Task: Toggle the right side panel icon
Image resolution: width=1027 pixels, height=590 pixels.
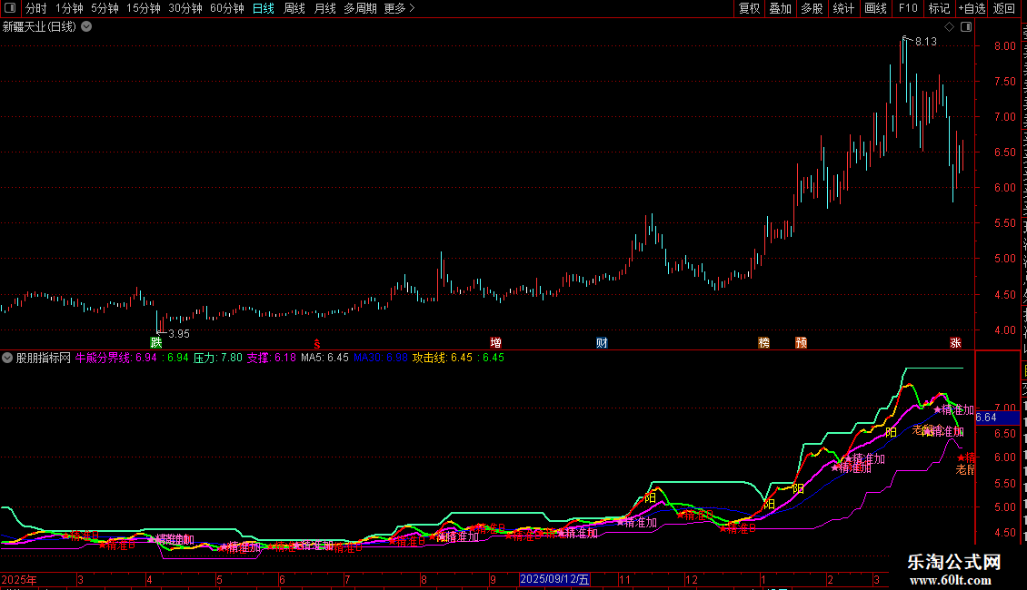Action: (966, 27)
